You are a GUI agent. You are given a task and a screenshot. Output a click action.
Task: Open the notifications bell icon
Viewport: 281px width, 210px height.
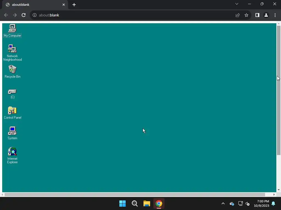274,203
